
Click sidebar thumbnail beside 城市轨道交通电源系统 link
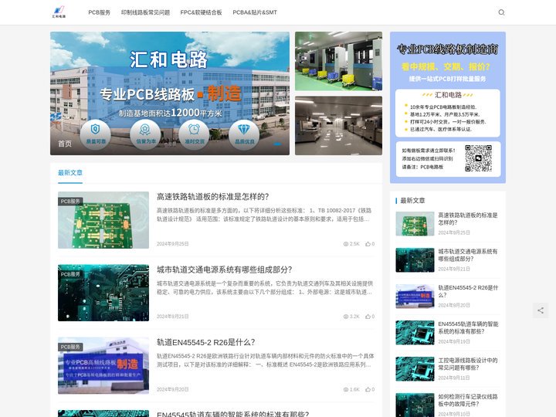click(x=415, y=260)
